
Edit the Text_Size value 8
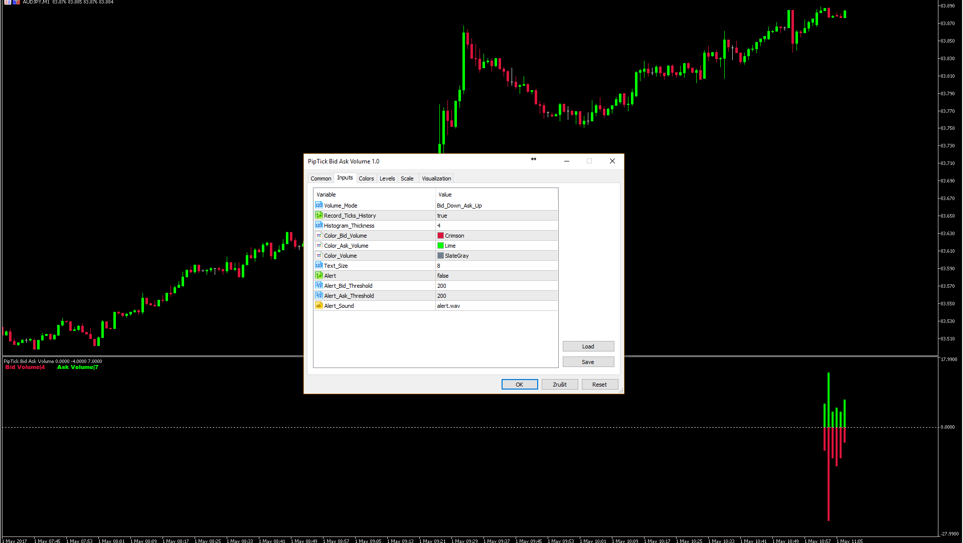point(497,266)
